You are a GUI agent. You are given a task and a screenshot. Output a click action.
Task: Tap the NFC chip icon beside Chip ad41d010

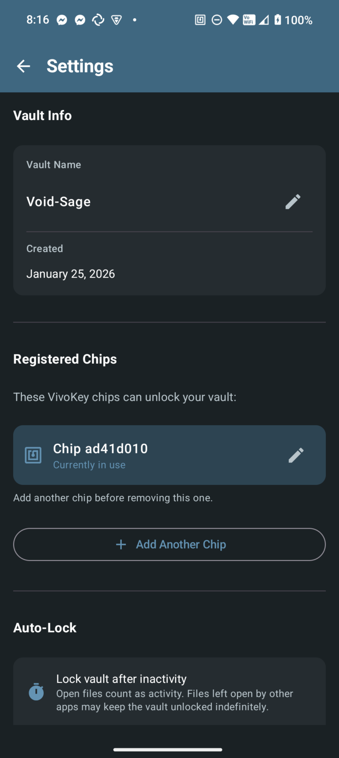[x=33, y=455]
